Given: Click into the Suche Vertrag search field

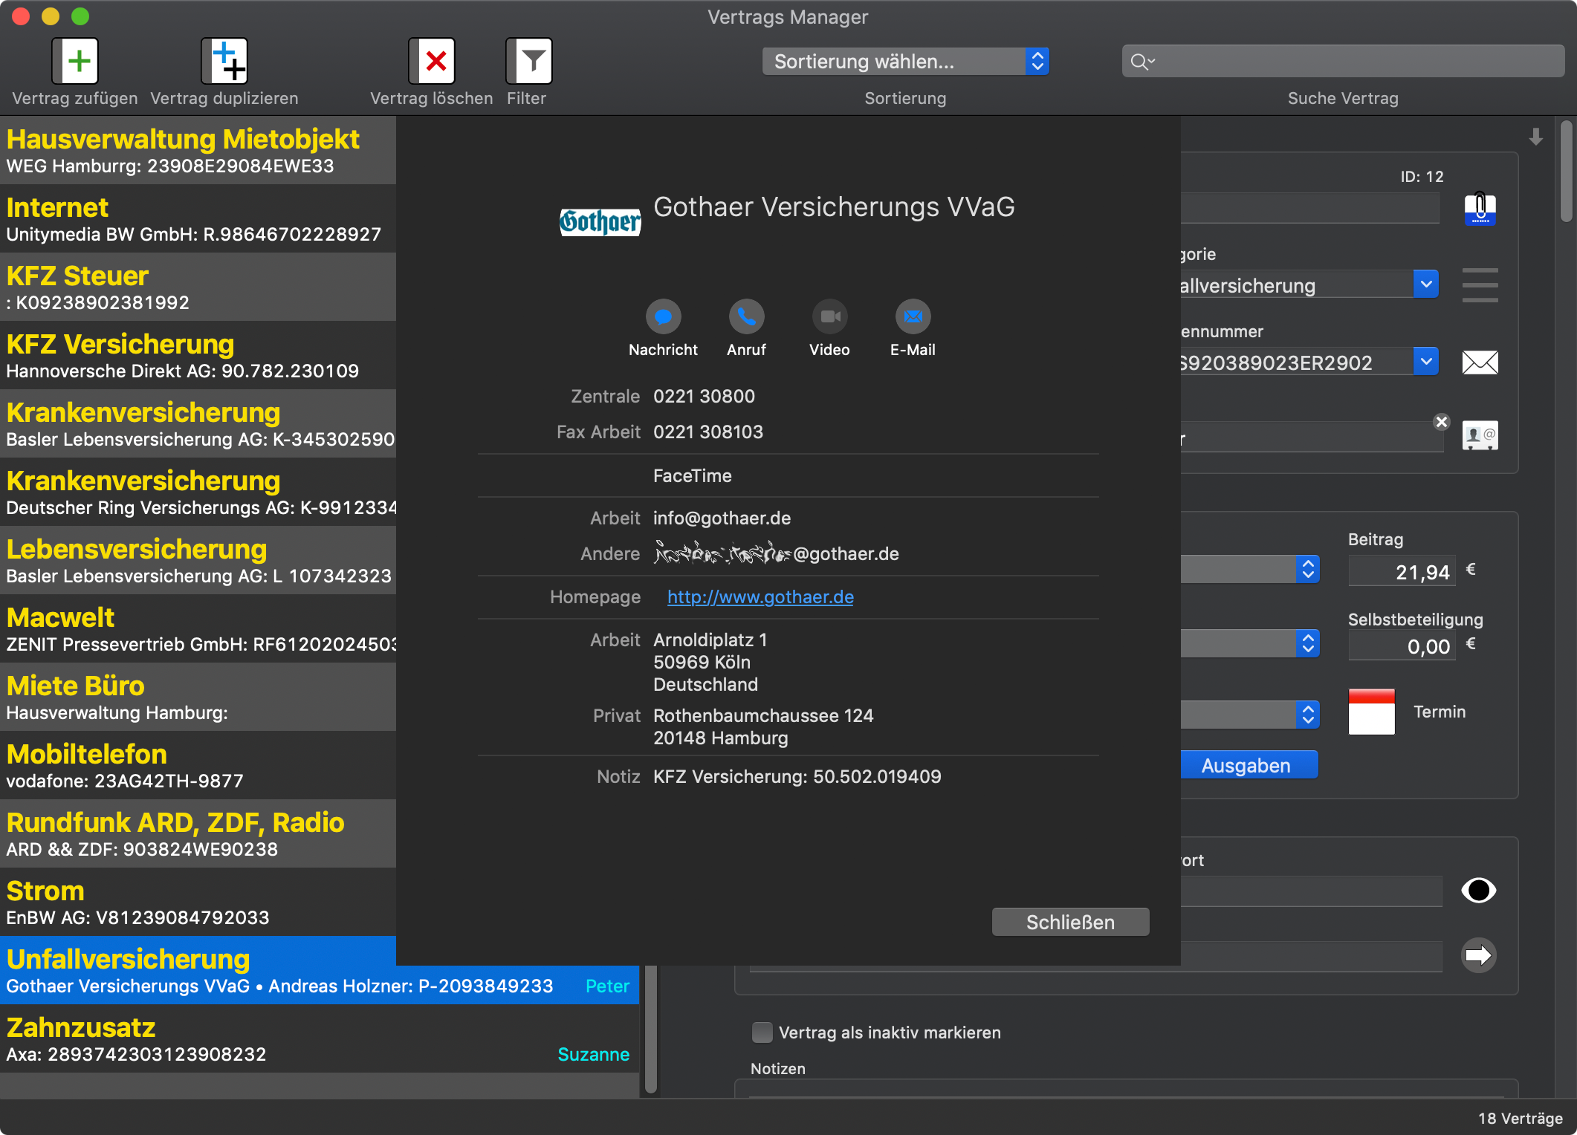Looking at the screenshot, I should (x=1343, y=62).
